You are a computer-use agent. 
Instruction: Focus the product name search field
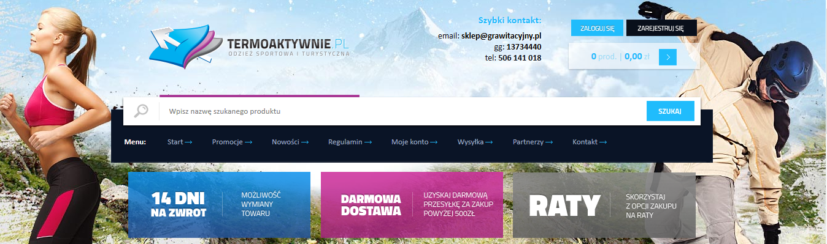pyautogui.click(x=402, y=111)
